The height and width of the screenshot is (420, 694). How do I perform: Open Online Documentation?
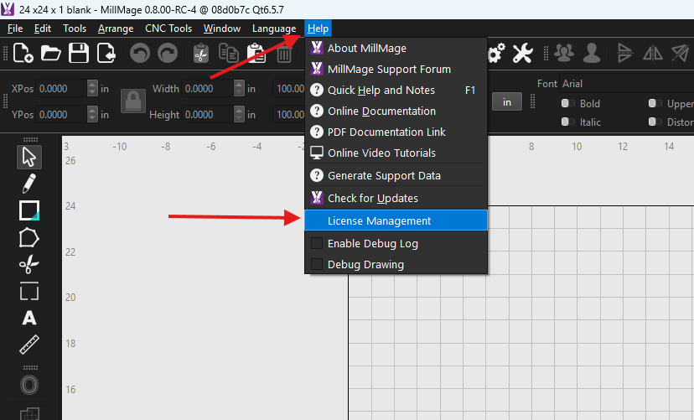click(x=396, y=111)
